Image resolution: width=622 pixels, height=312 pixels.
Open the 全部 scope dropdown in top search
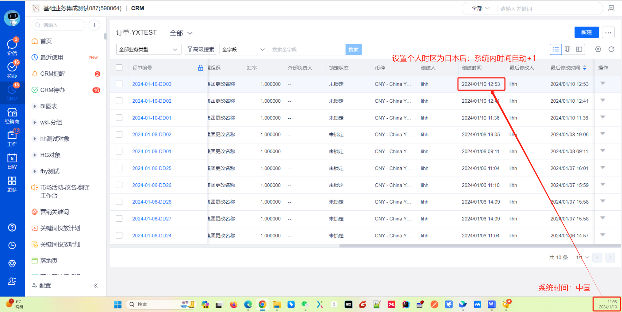point(481,9)
